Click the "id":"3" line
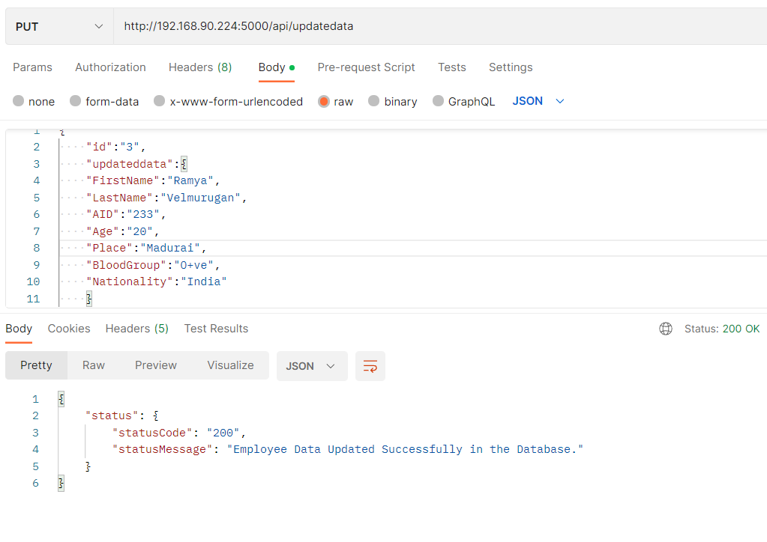767x542 pixels. tap(116, 147)
